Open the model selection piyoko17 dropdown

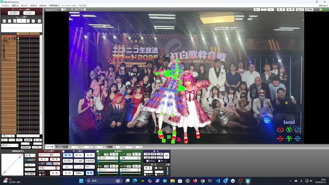pyautogui.click(x=49, y=155)
